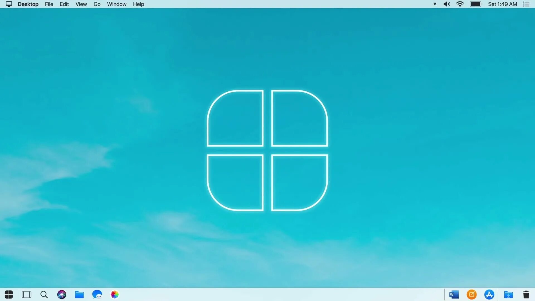Image resolution: width=535 pixels, height=301 pixels.
Task: Open Microsoft Word from the dock
Action: point(454,295)
